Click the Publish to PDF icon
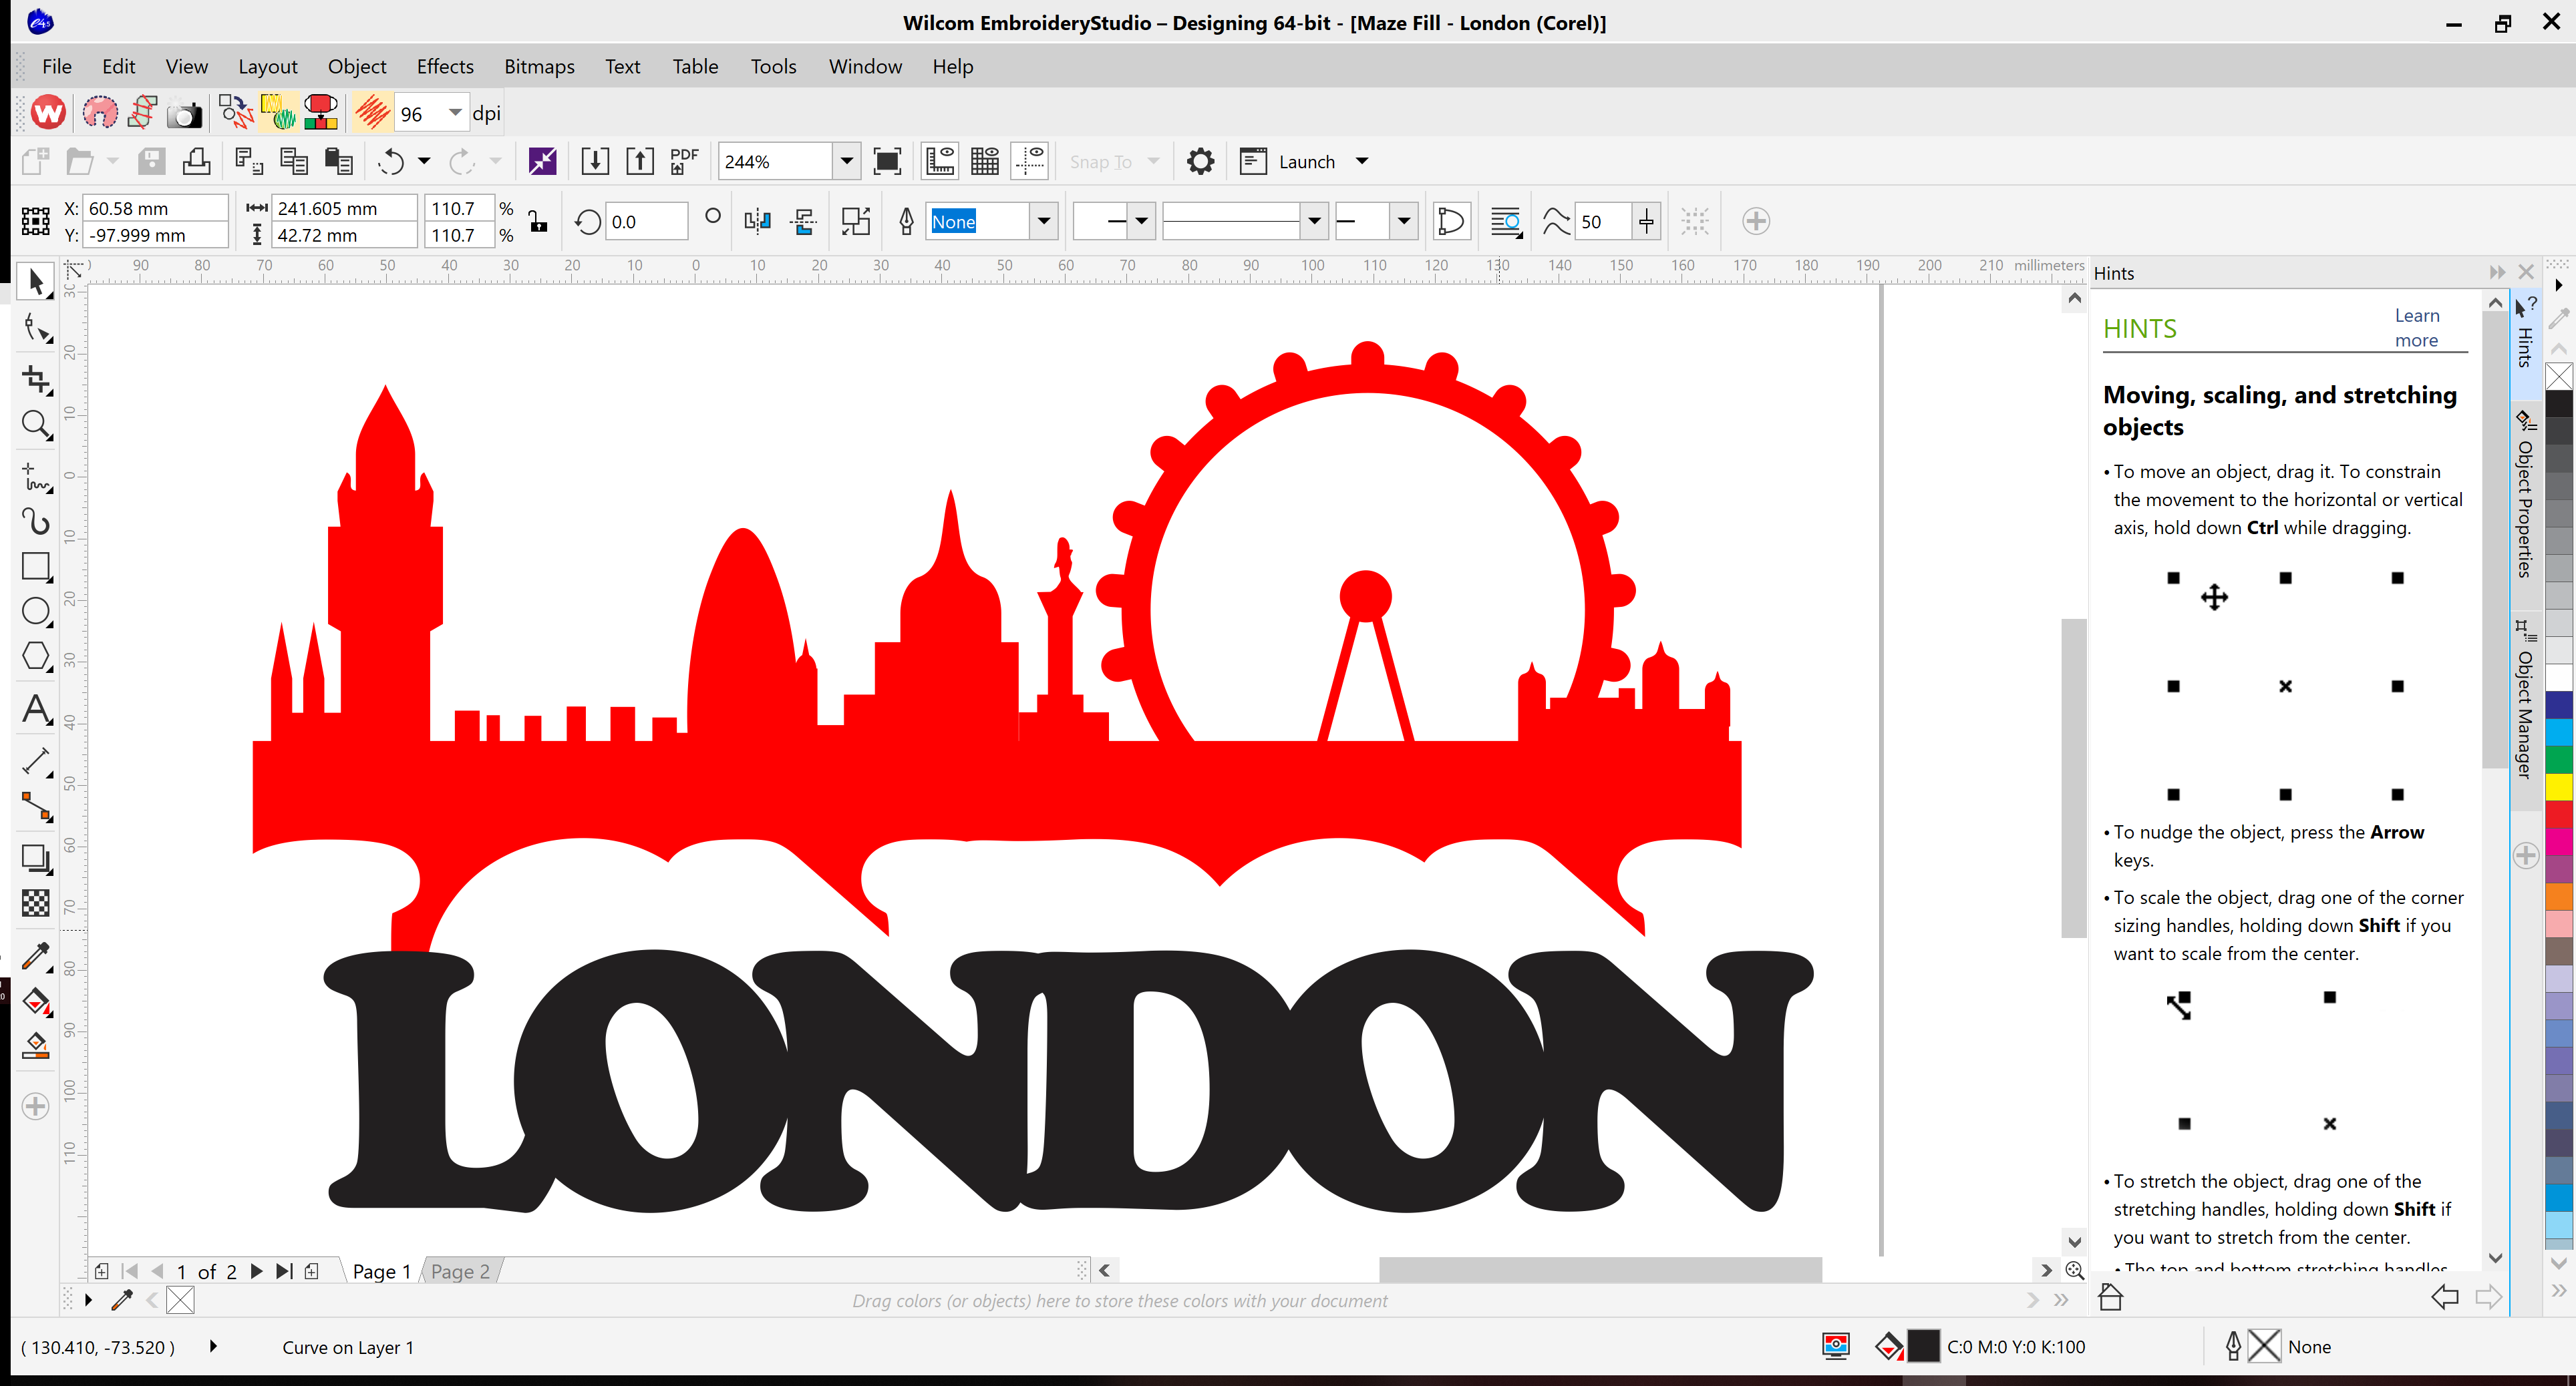The image size is (2576, 1386). coord(684,162)
